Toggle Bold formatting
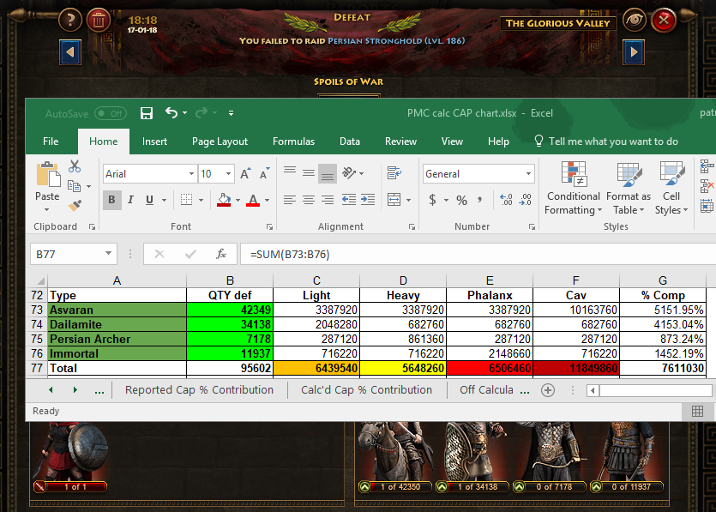Screen dimensions: 716x512 111,200
